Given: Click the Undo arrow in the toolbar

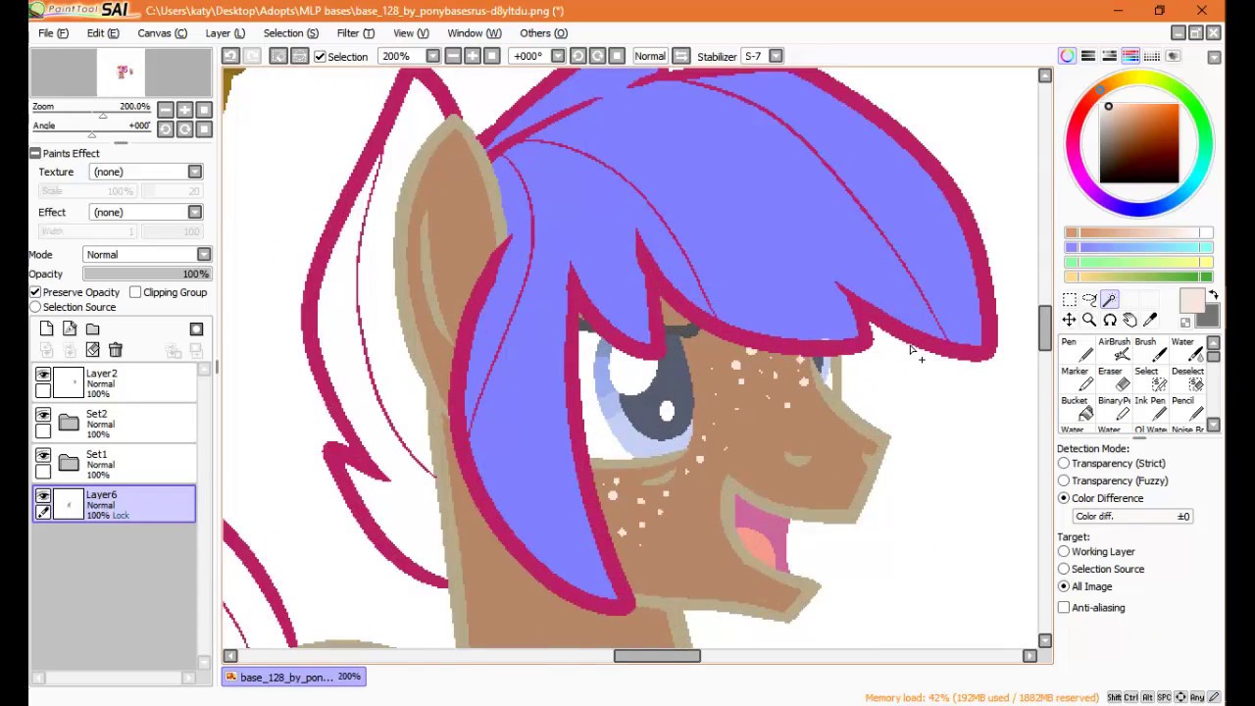Looking at the screenshot, I should (x=230, y=56).
